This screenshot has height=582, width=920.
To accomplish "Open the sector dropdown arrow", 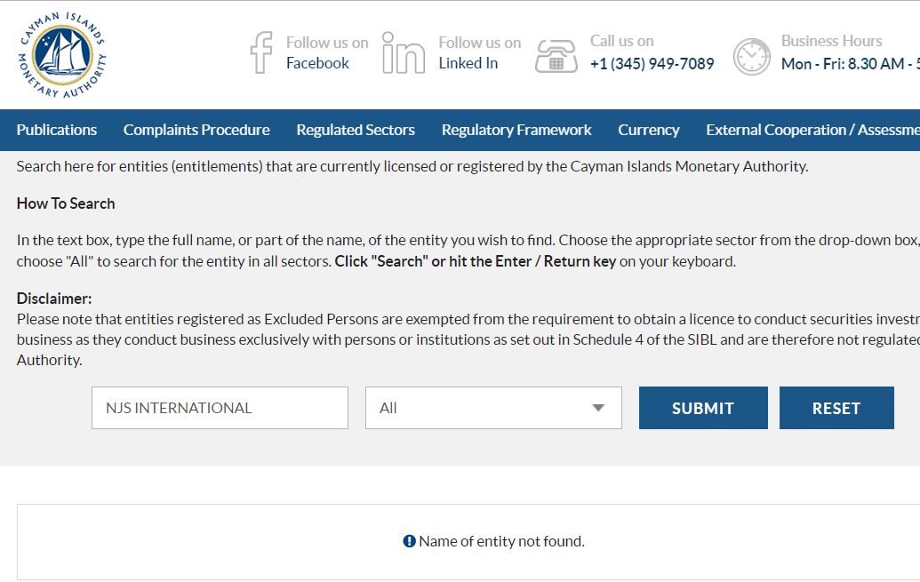I will click(x=598, y=408).
